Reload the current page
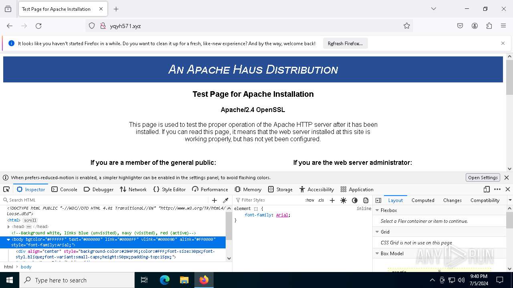 coord(38,26)
